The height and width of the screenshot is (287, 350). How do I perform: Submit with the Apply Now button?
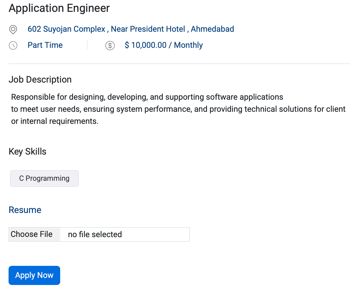coord(34,275)
